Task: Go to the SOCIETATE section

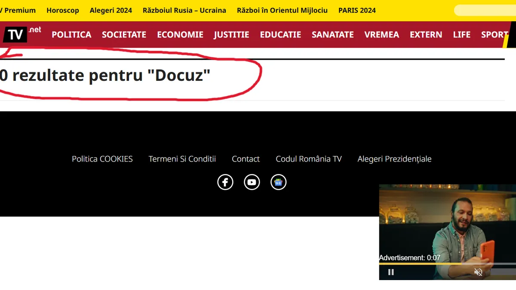Action: coord(124,35)
